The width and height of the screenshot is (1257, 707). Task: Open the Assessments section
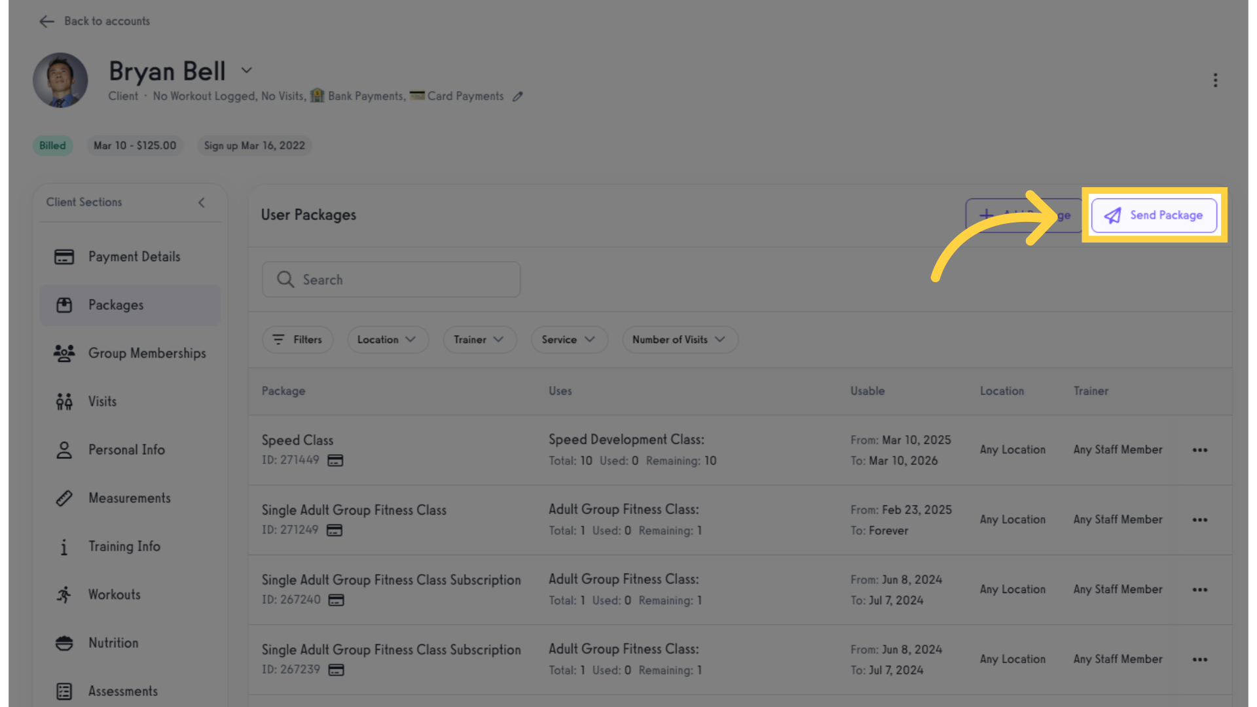[130, 691]
